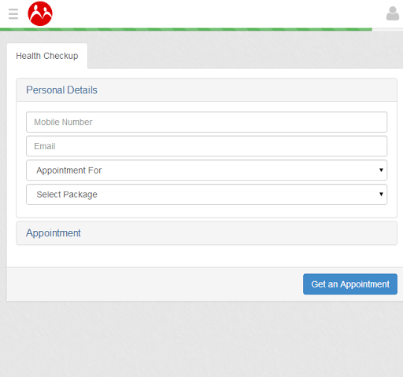Click the green progress bar
Viewport: 403px width, 377px height.
click(186, 29)
